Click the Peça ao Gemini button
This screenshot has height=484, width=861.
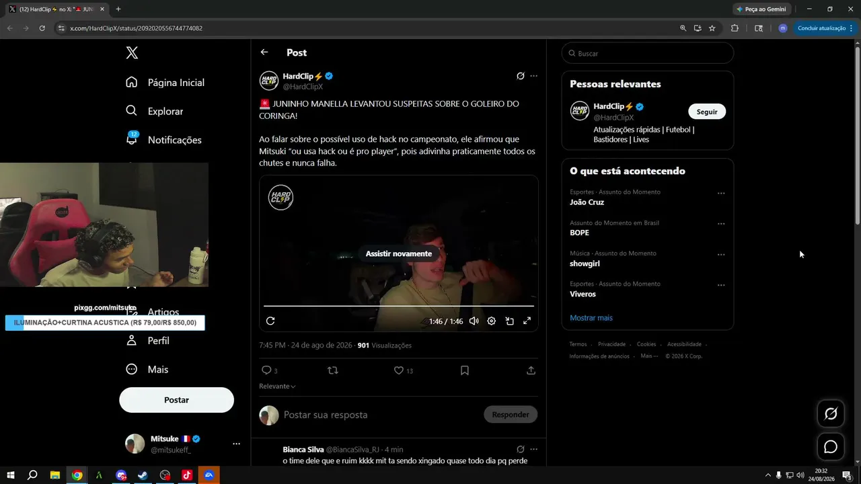point(761,9)
